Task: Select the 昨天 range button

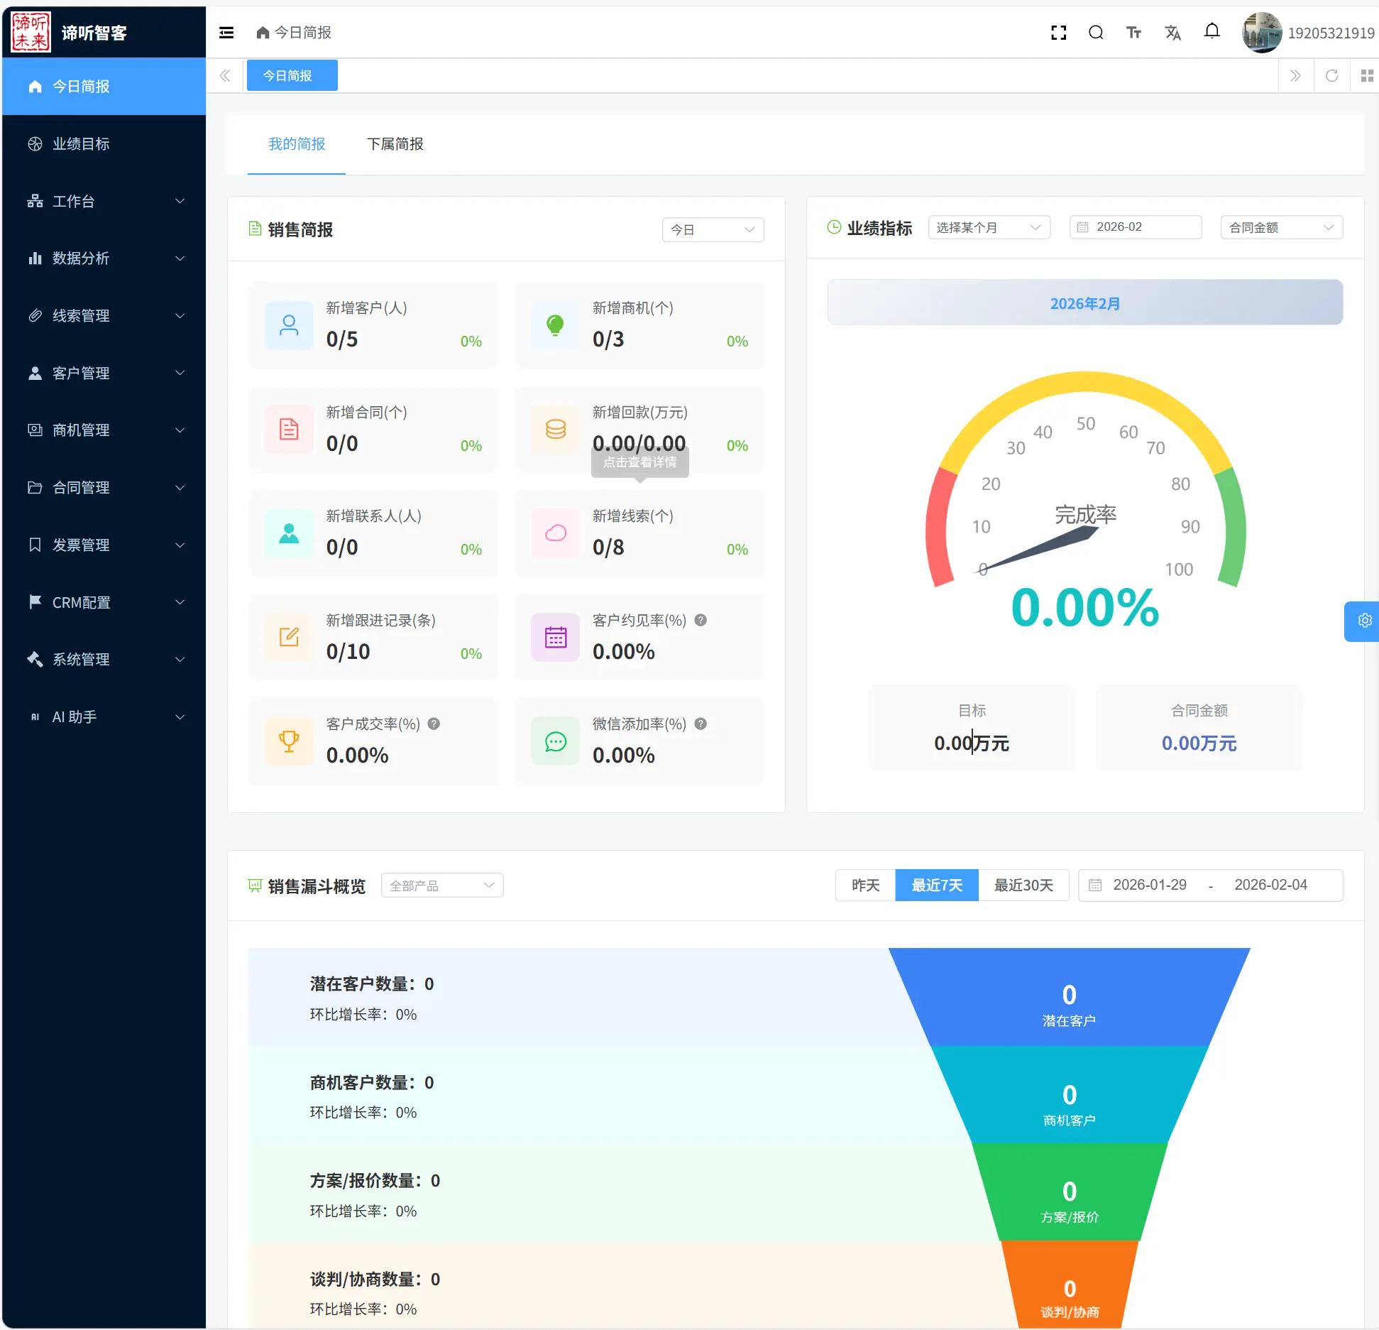Action: [x=865, y=885]
